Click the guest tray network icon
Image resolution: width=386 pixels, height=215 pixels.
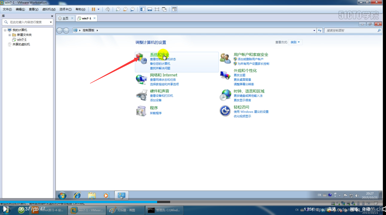click(x=351, y=195)
